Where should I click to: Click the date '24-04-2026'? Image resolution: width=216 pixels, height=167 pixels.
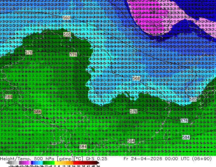pyautogui.click(x=146, y=158)
